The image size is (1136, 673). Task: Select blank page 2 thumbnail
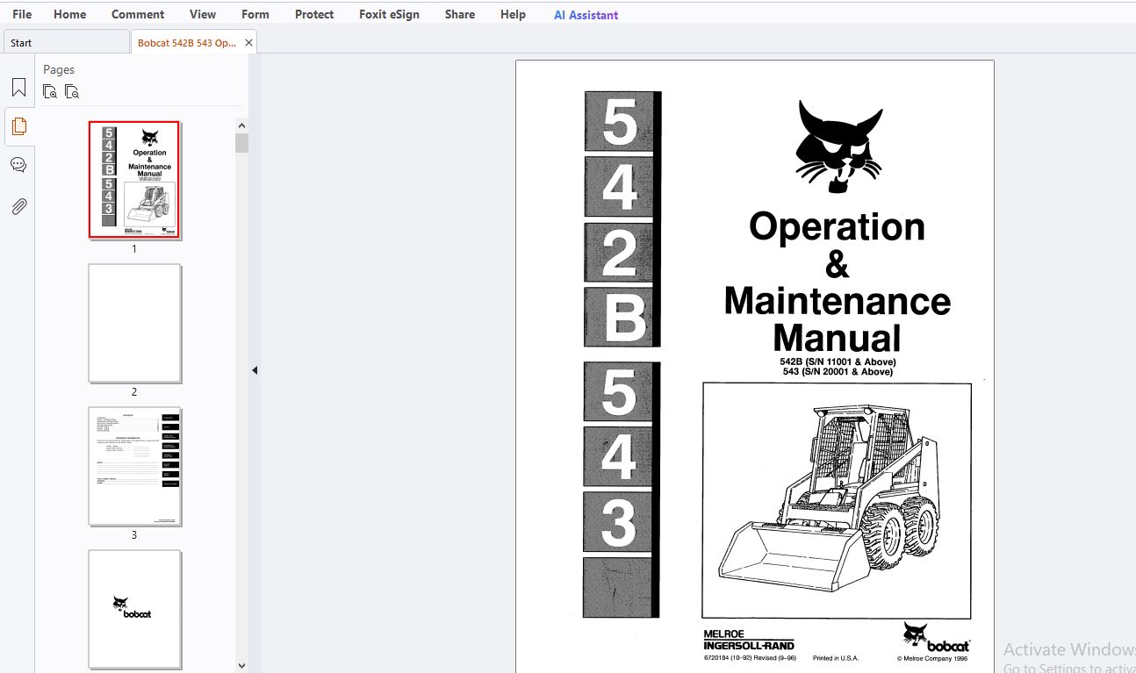pyautogui.click(x=134, y=323)
